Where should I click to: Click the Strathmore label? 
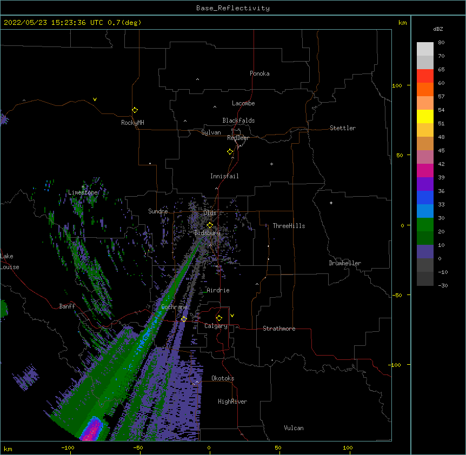pos(279,329)
